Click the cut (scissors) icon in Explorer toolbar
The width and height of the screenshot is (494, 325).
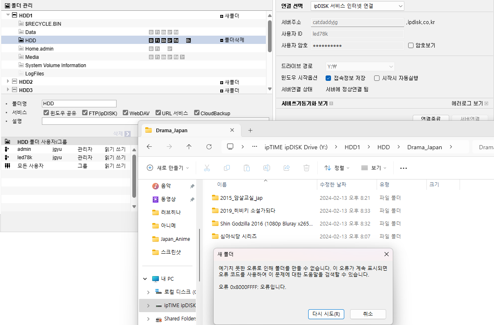point(207,168)
